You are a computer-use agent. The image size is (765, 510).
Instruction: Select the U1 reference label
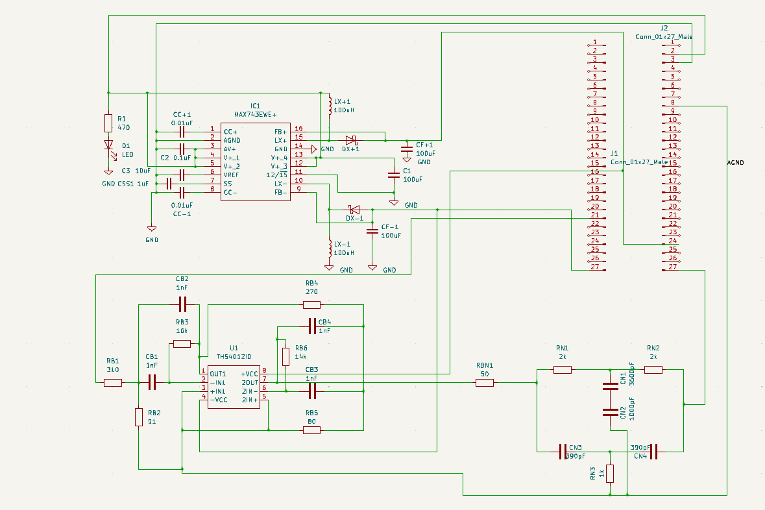point(234,348)
